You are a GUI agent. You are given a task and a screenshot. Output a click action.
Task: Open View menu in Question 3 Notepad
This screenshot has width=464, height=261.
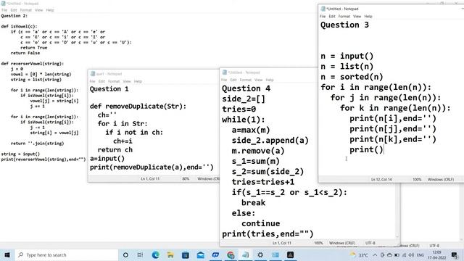click(357, 16)
